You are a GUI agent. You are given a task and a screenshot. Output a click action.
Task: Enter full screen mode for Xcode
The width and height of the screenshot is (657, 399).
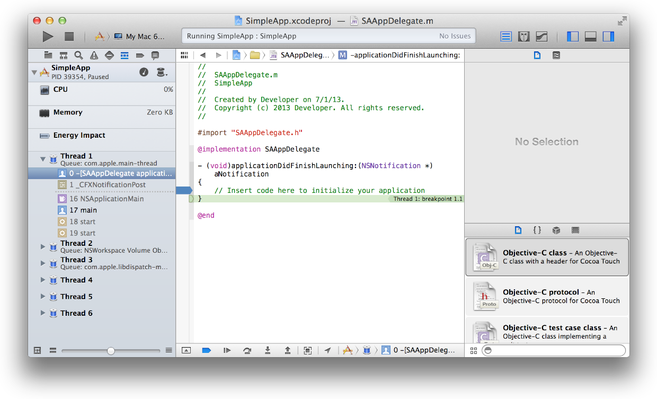pyautogui.click(x=622, y=21)
